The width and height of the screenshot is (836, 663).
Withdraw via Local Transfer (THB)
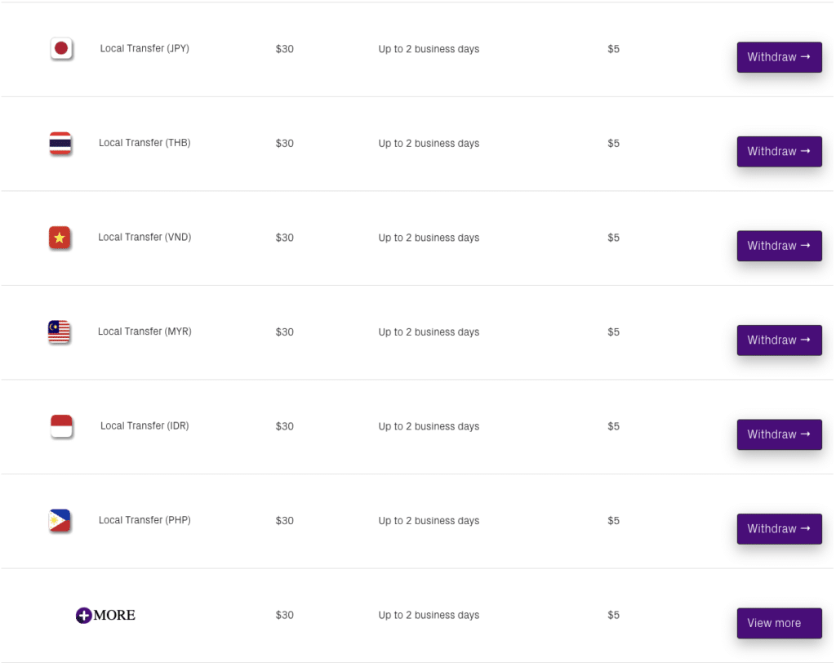click(779, 152)
